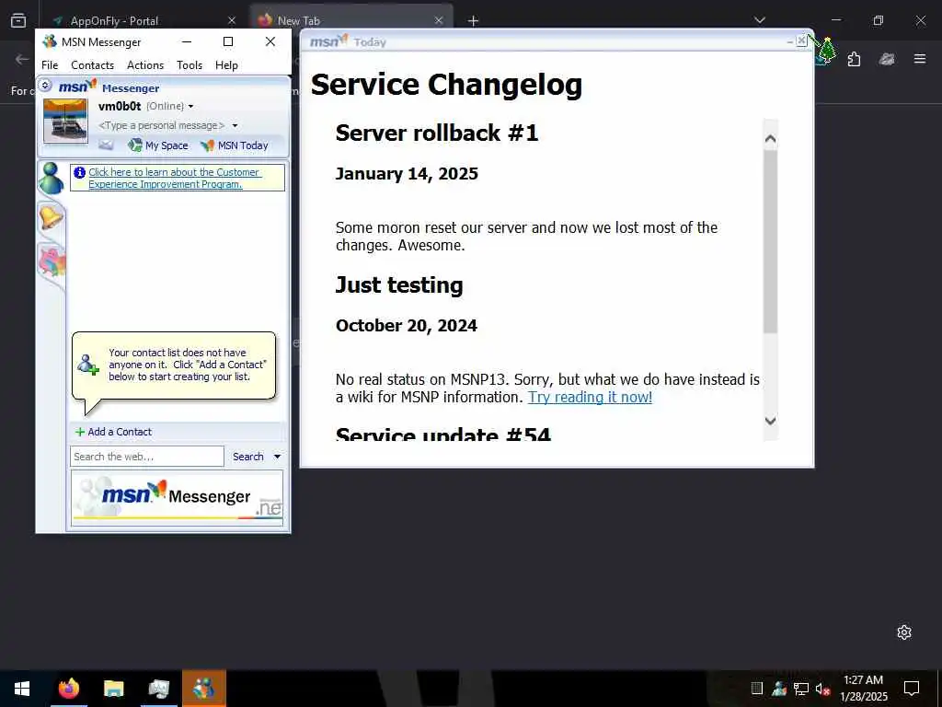The height and width of the screenshot is (707, 942).
Task: Close the AppOnFly - Portal tab
Action: pyautogui.click(x=232, y=20)
